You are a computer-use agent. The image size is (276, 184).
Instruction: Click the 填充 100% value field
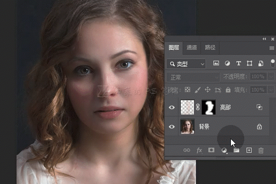[x=258, y=90]
